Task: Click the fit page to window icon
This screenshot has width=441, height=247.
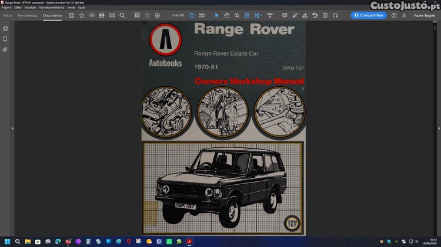Action: coord(246,15)
